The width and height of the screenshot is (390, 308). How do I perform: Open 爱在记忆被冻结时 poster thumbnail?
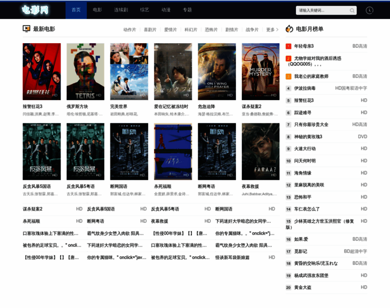(x=173, y=72)
